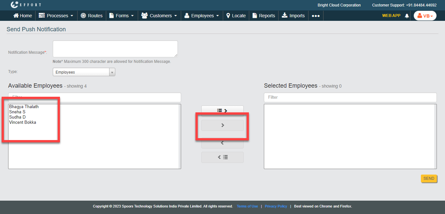Viewport: 445px width, 214px height.
Task: Click the EFFORT logo
Action: (26, 5)
